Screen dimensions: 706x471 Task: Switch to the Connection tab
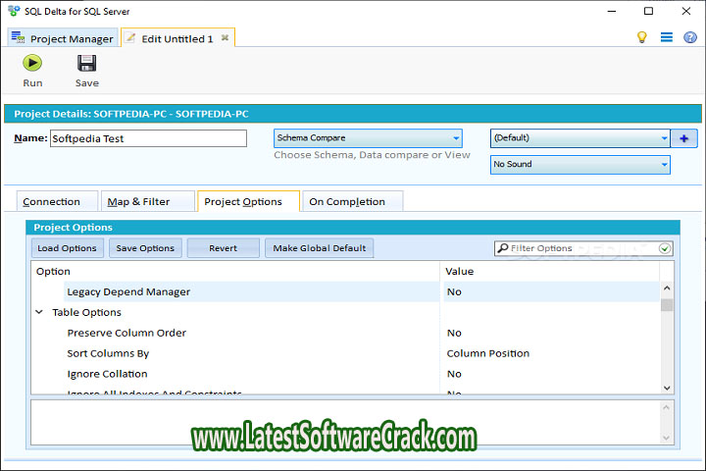(51, 201)
